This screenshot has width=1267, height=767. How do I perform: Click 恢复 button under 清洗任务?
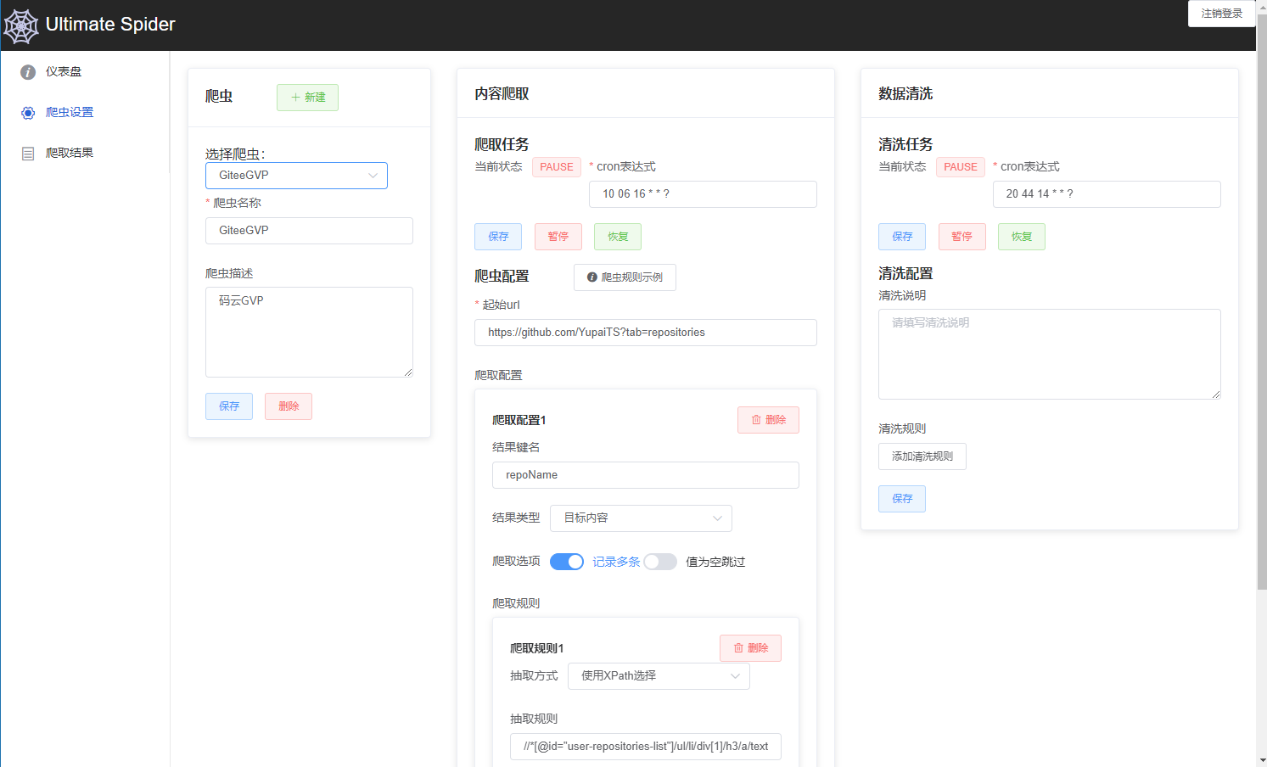click(1021, 237)
